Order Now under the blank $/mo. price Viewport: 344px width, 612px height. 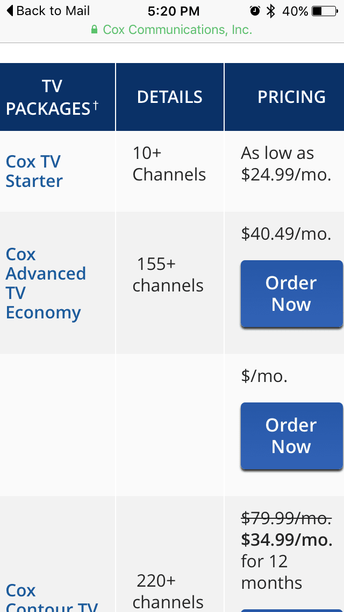[292, 436]
